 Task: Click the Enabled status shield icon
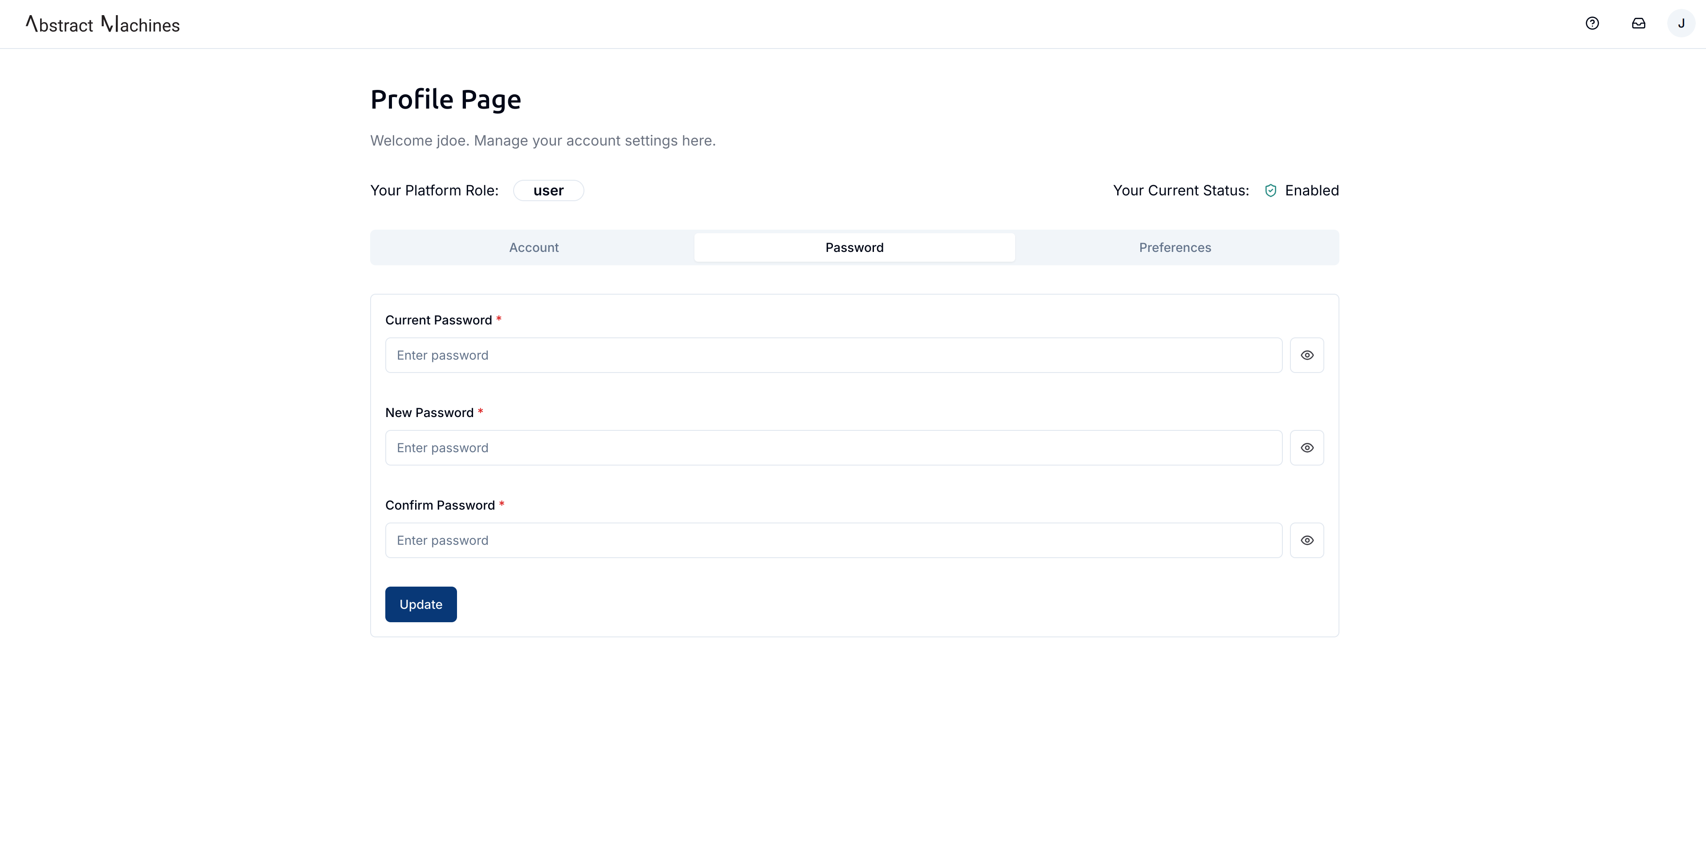[x=1270, y=190]
